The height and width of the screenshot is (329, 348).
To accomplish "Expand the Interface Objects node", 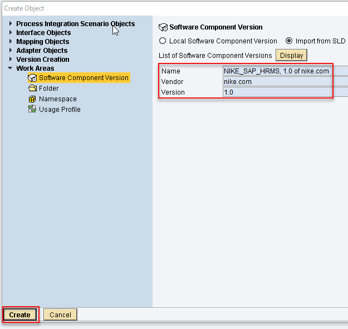I will 11,32.
